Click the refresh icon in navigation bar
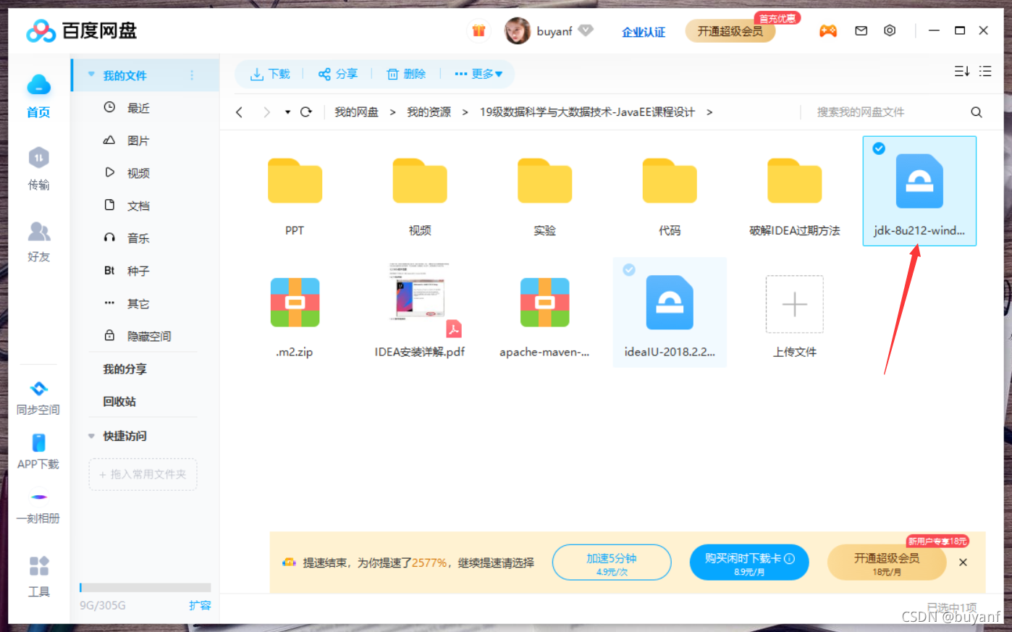1012x632 pixels. coord(306,111)
